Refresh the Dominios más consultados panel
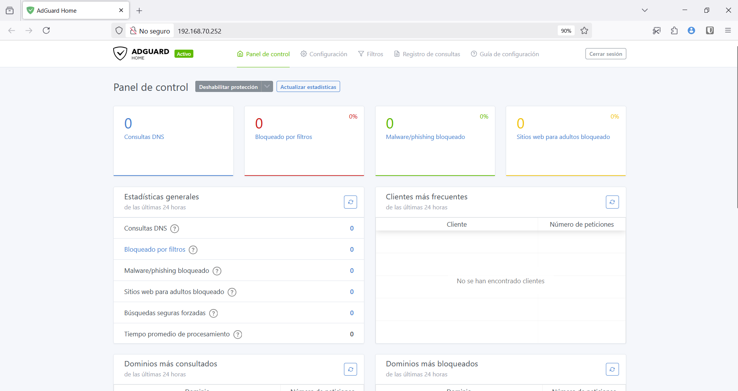 coord(350,369)
